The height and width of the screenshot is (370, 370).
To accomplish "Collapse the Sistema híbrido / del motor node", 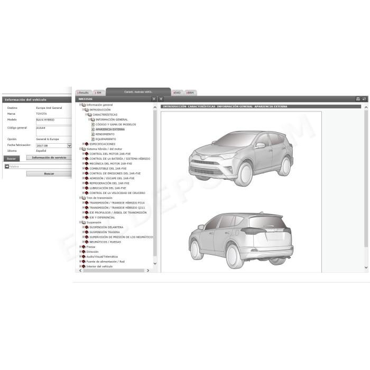I will pos(80,149).
